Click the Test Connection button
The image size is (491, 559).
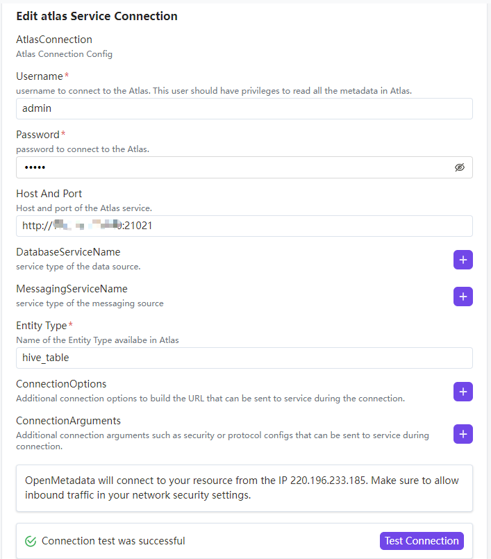pos(422,540)
